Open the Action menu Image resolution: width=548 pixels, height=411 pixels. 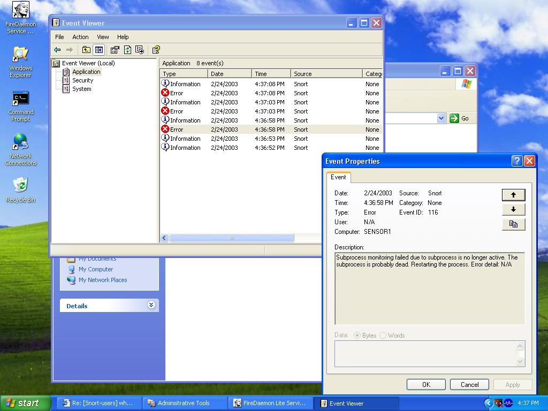(80, 37)
